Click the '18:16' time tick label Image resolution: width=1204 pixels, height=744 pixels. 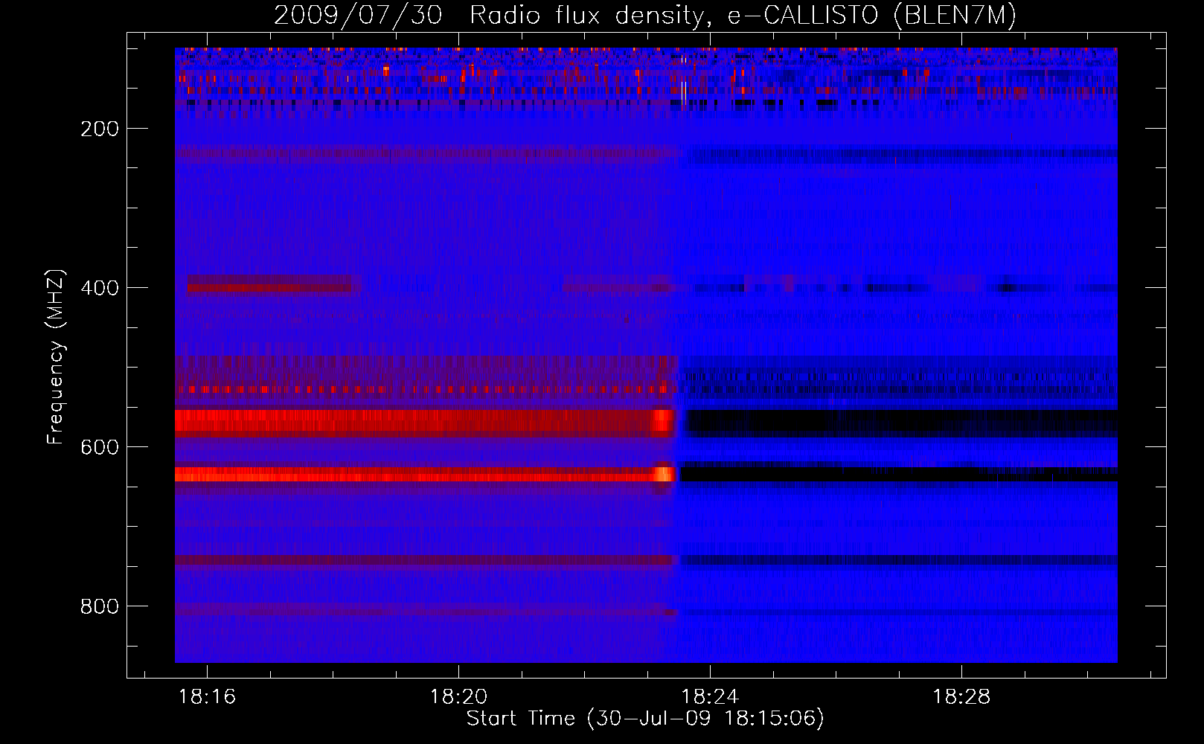pyautogui.click(x=208, y=696)
